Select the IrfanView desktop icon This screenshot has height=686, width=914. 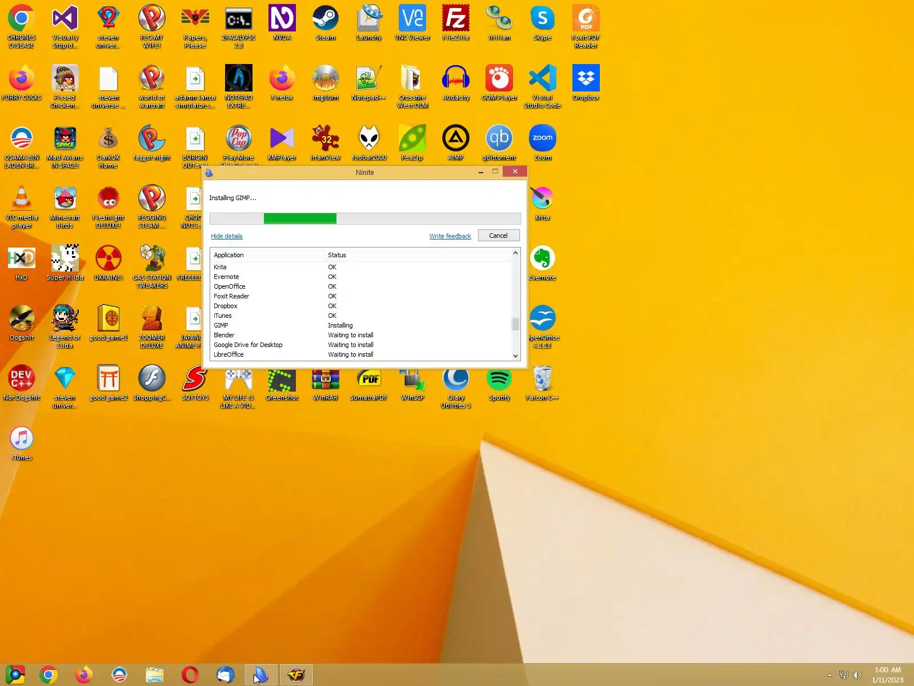tap(326, 143)
